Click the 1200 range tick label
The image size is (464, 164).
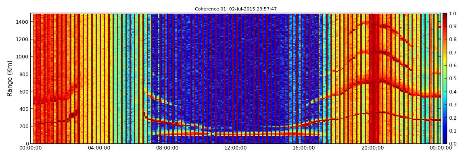click(x=23, y=39)
